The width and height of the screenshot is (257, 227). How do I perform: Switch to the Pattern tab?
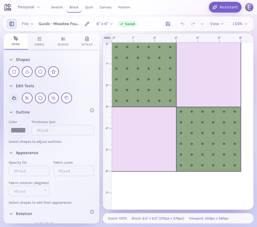tap(124, 7)
